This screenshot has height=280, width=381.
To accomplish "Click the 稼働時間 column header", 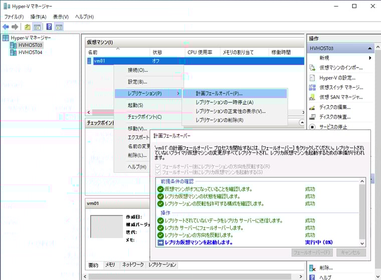I will [286, 52].
